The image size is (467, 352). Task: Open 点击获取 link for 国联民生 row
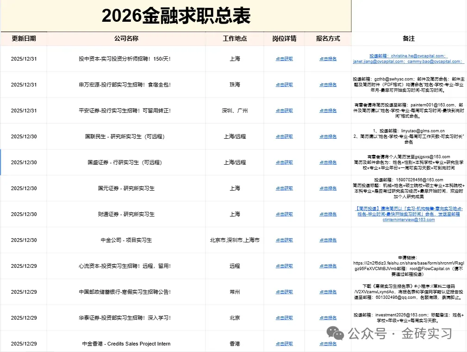tap(284, 136)
